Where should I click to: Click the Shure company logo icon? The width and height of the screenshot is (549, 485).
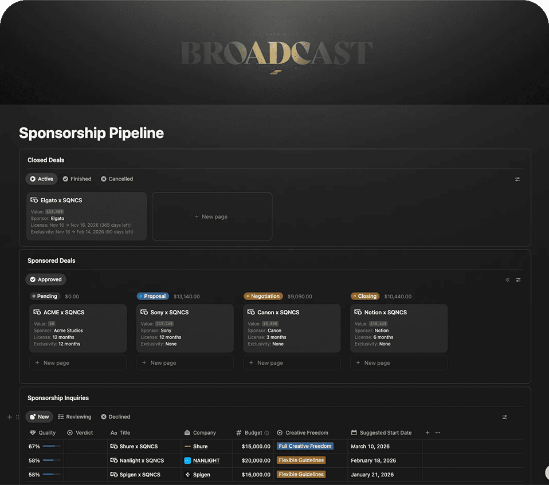(x=187, y=447)
